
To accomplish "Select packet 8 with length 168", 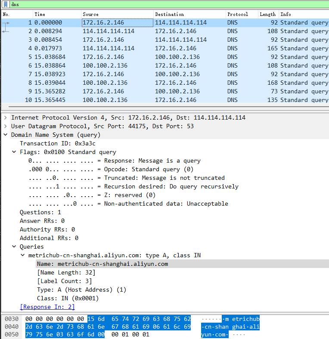I will coord(165,83).
